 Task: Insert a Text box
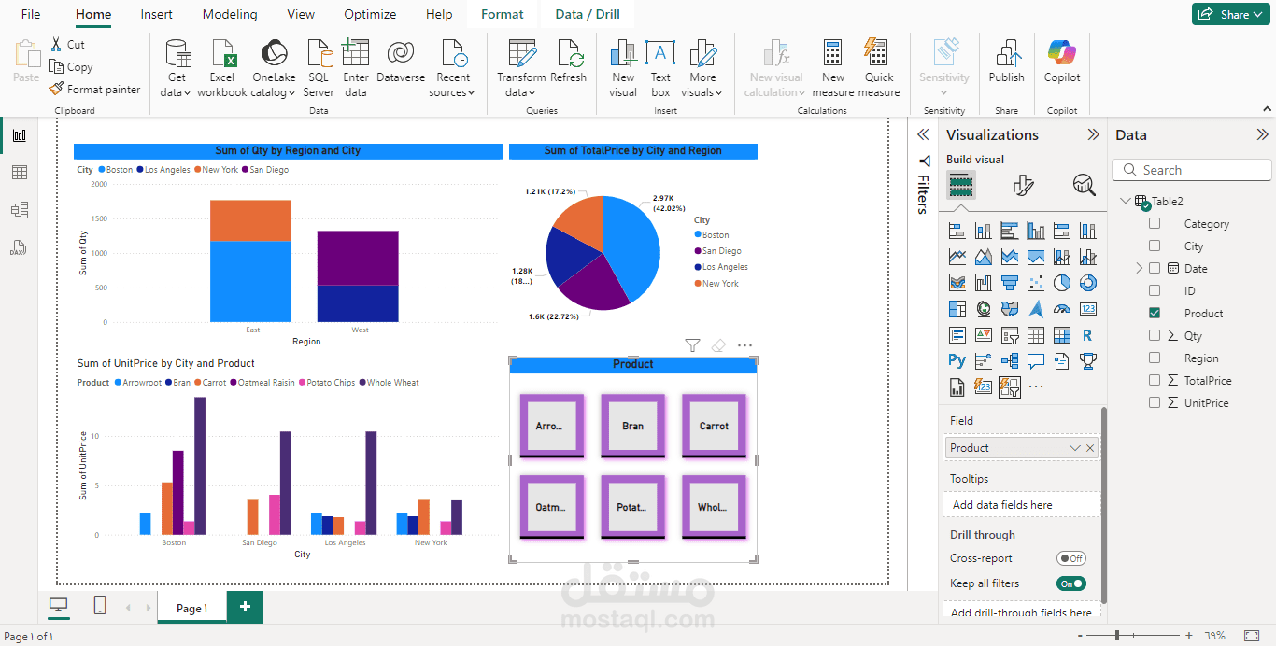click(660, 68)
